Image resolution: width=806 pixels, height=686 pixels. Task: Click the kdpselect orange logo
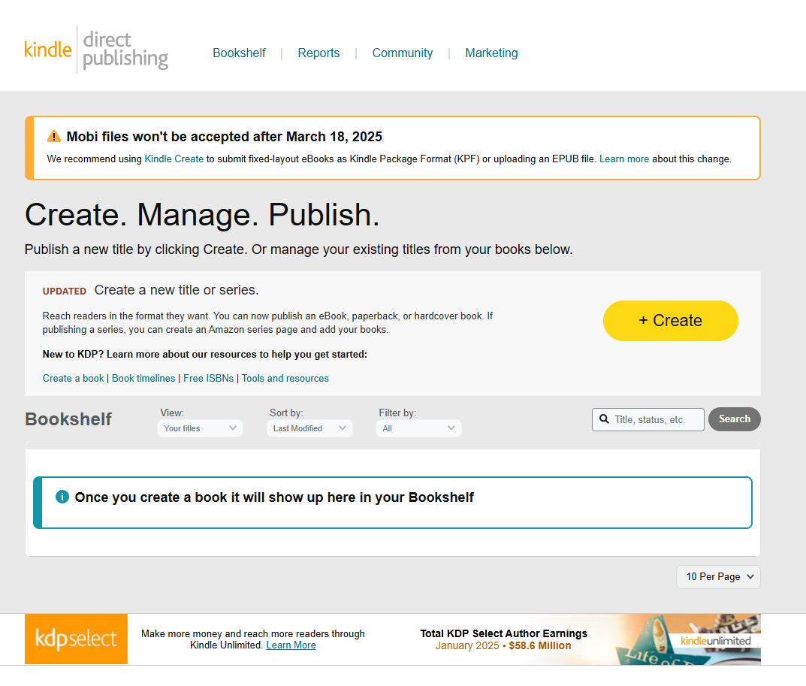click(x=76, y=639)
